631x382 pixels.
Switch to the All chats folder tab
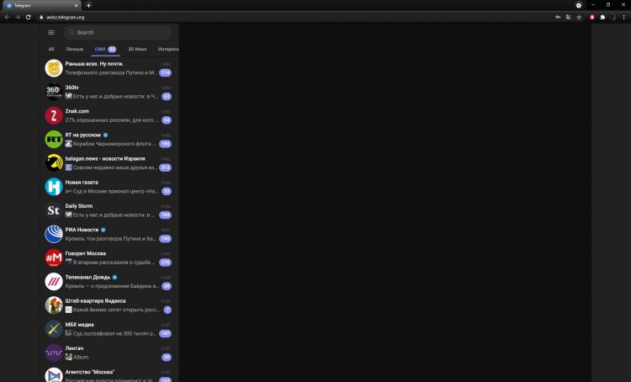click(51, 49)
